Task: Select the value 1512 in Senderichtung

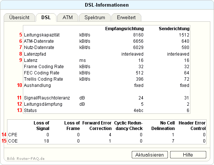Action: (184, 35)
